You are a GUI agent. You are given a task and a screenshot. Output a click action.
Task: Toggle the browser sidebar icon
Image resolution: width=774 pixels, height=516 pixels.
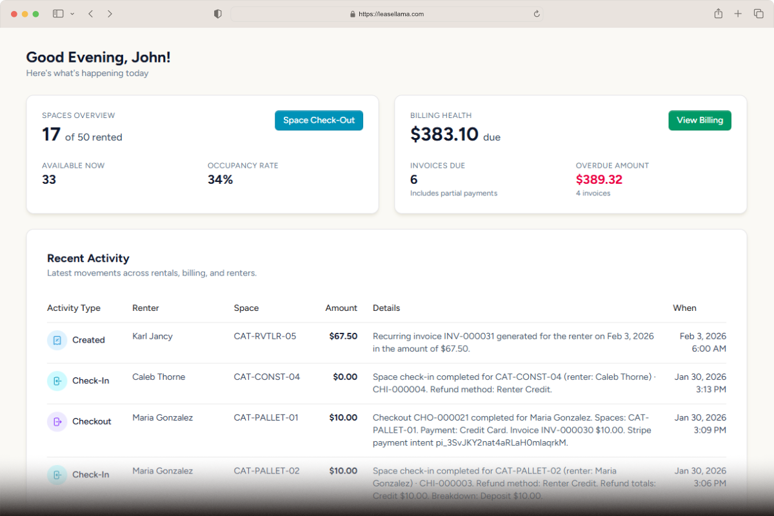coord(58,14)
